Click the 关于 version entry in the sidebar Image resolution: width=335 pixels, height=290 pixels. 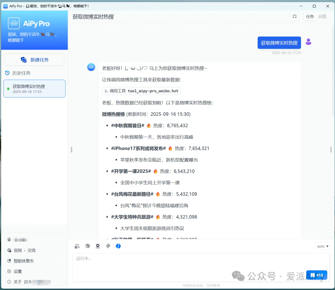(x=29, y=282)
